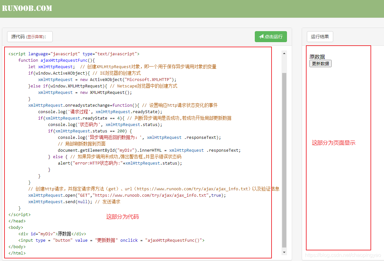
Task: Place cursor on function ajaxHttpRequestFunc line
Action: pyautogui.click(x=57, y=60)
